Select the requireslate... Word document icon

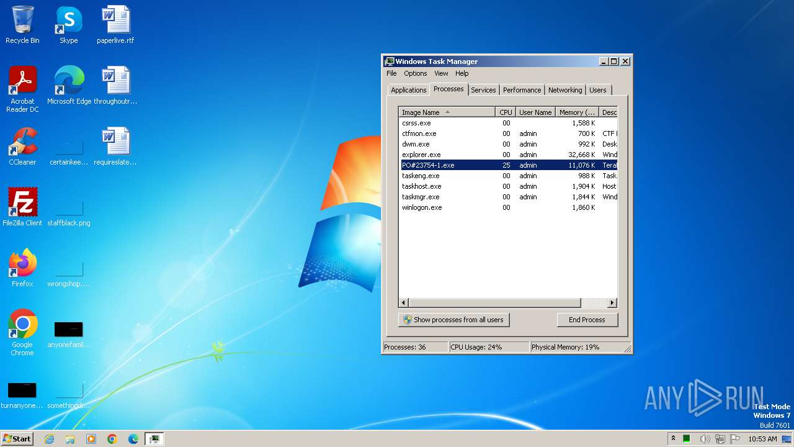(115, 147)
